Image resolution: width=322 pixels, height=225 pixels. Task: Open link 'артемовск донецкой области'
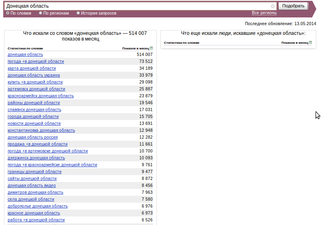36,89
